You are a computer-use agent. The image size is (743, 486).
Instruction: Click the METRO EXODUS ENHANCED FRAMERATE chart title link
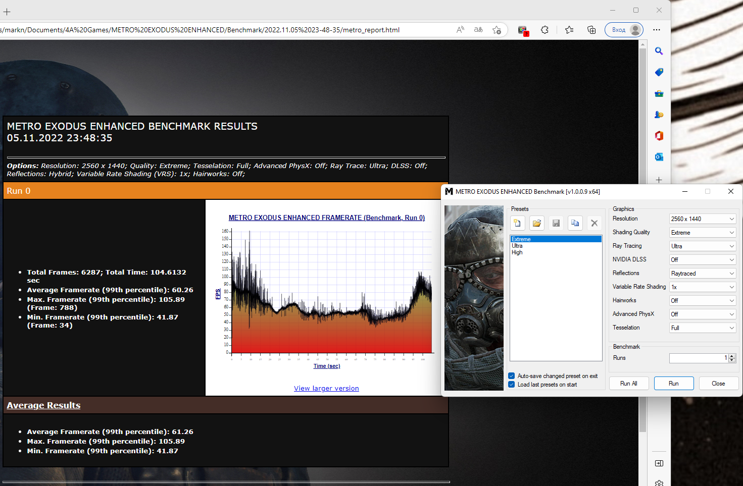click(x=327, y=218)
